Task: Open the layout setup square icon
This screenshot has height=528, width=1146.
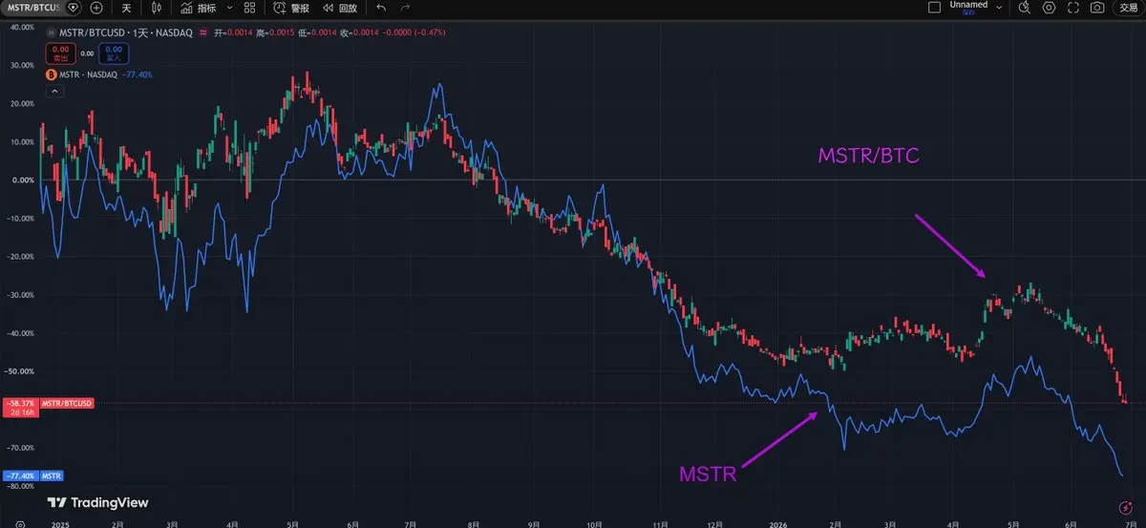Action: click(934, 7)
